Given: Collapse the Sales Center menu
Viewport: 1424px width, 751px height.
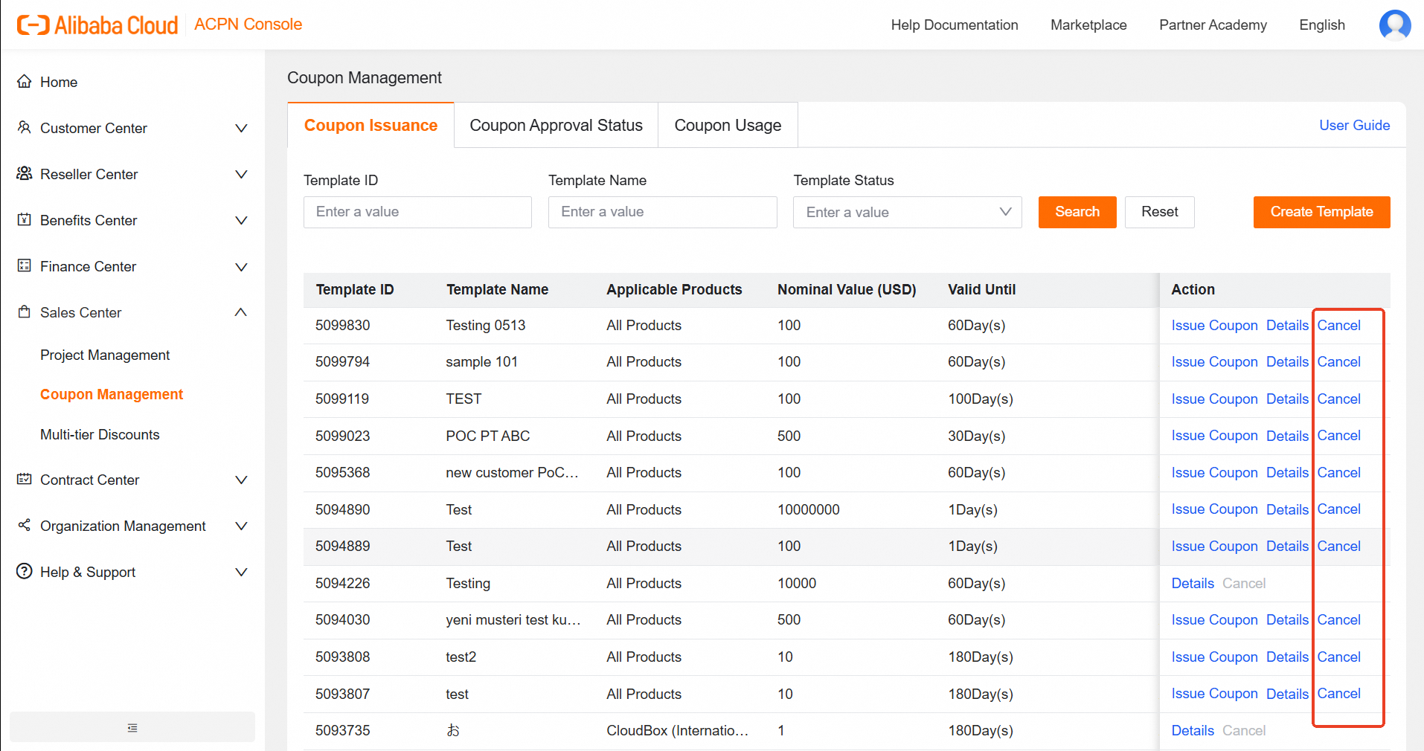Looking at the screenshot, I should 241,312.
